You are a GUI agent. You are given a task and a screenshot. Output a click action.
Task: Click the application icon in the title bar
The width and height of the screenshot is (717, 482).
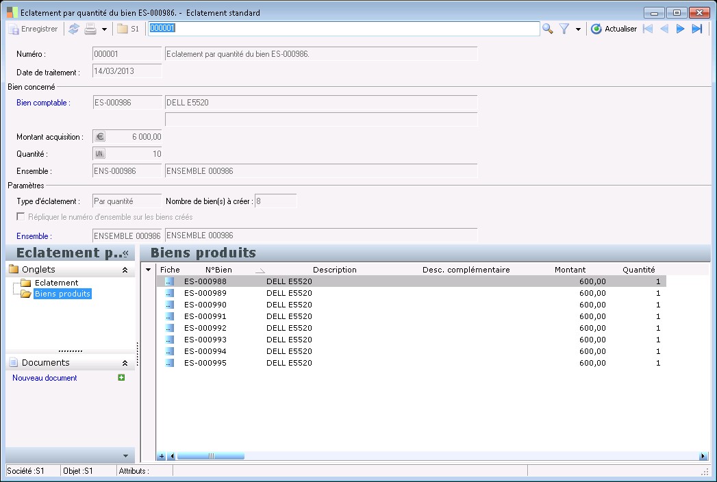12,12
